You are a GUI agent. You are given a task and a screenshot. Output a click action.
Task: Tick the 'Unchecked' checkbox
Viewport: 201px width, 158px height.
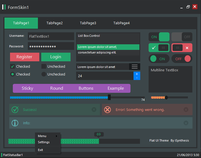coord(44,67)
